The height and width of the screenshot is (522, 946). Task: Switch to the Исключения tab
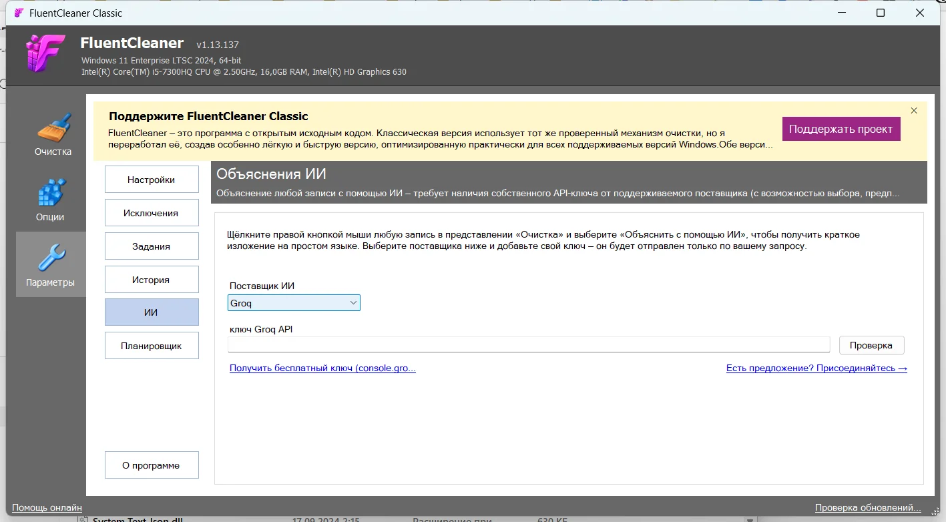152,213
